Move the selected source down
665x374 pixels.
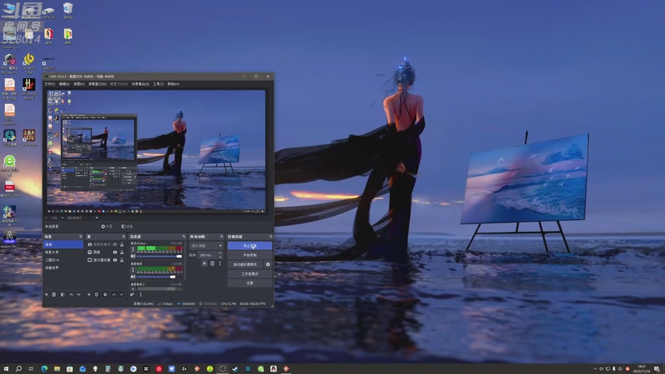tap(121, 294)
